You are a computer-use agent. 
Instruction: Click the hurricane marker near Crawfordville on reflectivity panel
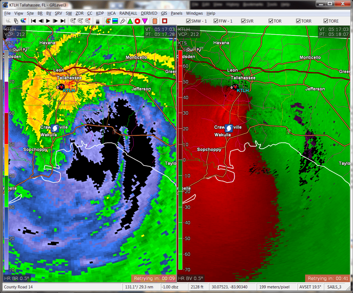[55, 128]
